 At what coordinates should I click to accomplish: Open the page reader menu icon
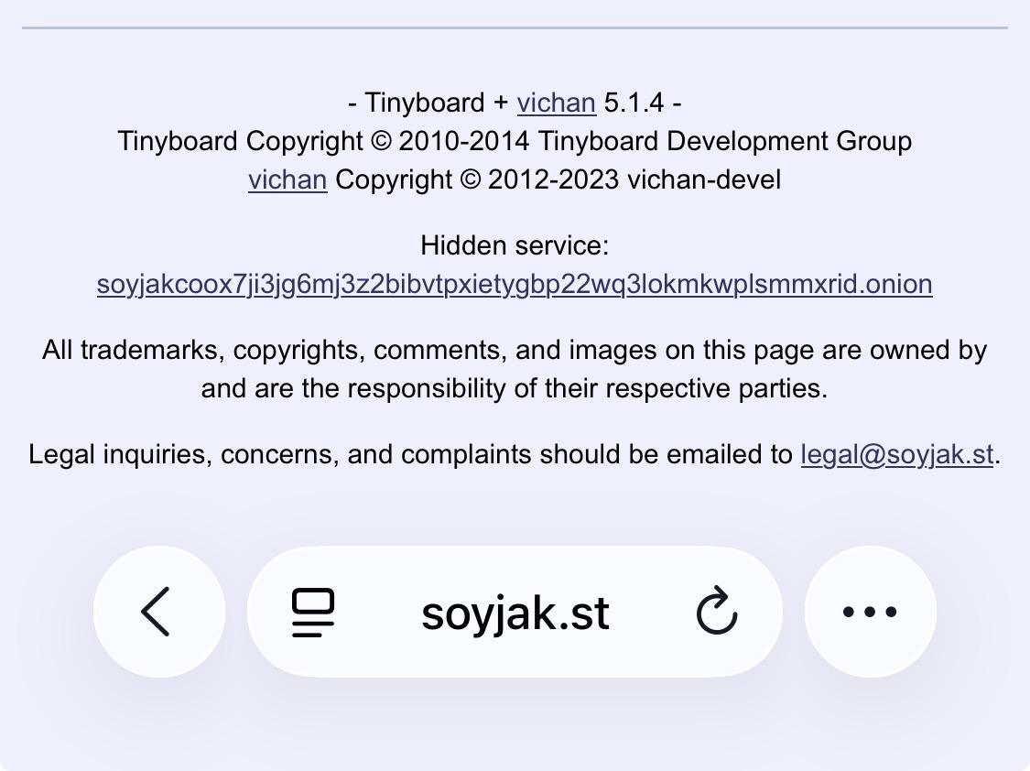[313, 612]
